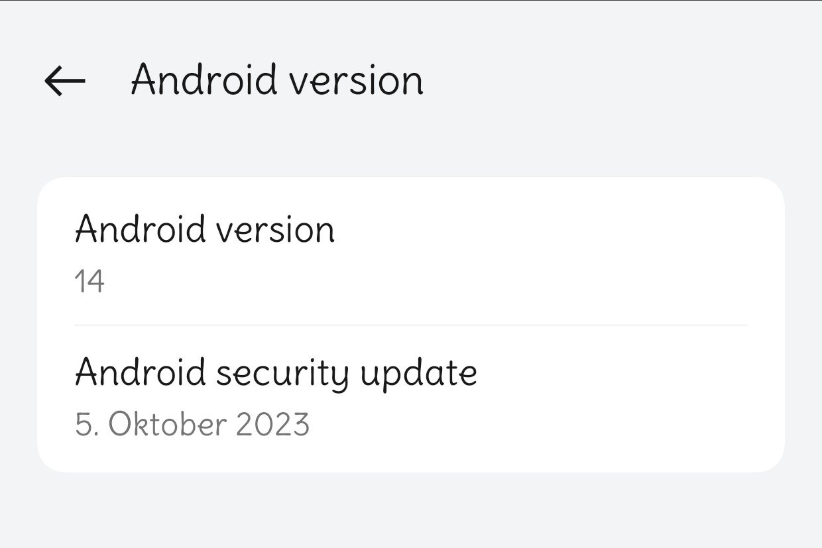Tap the word "Android" in the header title
Viewport: 822px width, 548px height.
pyautogui.click(x=204, y=80)
